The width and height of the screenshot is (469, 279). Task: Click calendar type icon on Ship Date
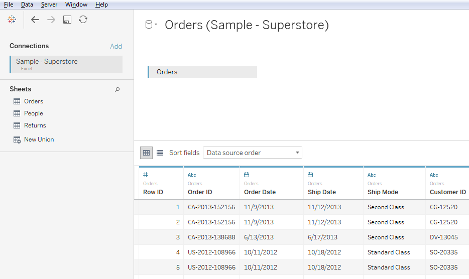pos(310,175)
